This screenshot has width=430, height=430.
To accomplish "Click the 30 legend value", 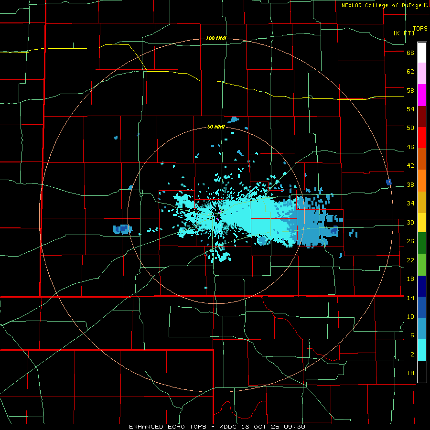I will (x=410, y=222).
